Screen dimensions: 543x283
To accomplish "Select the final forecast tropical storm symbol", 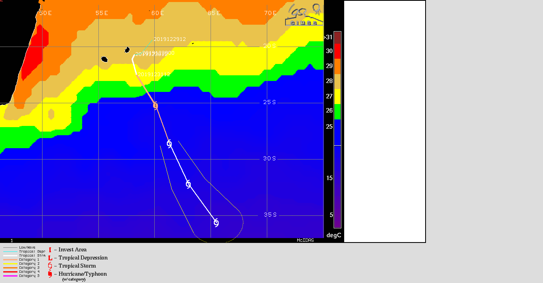I will pos(216,223).
